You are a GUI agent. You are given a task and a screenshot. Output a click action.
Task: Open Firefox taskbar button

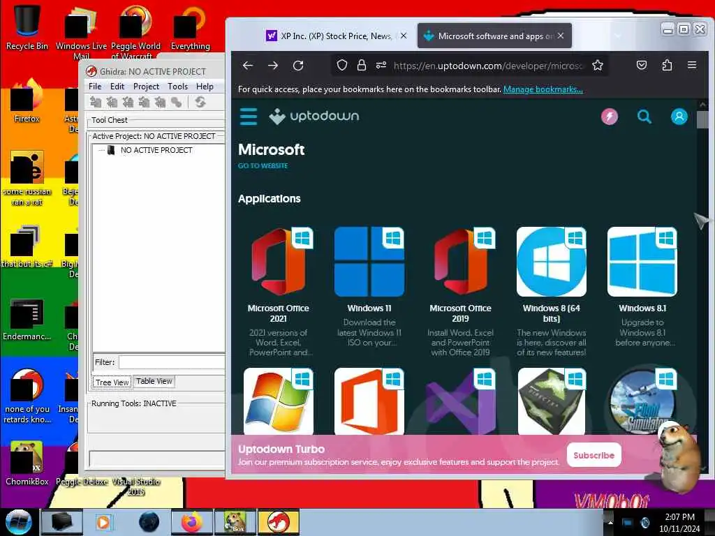(x=192, y=522)
